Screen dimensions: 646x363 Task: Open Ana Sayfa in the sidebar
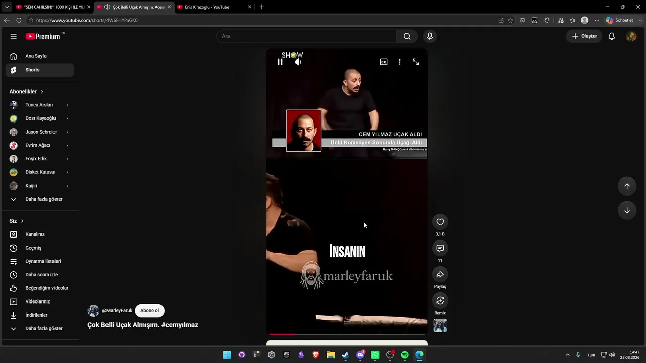point(40,56)
